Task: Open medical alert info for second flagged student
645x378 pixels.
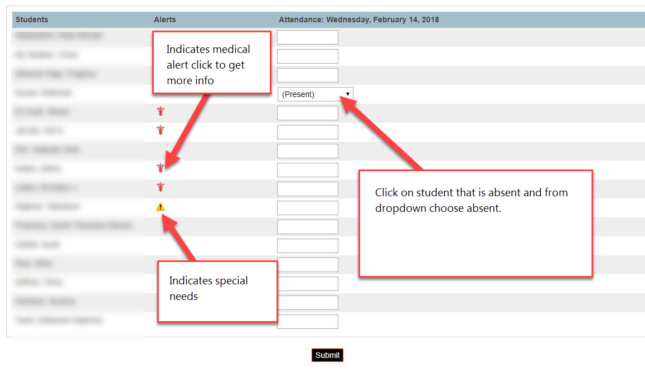Action: pos(161,130)
